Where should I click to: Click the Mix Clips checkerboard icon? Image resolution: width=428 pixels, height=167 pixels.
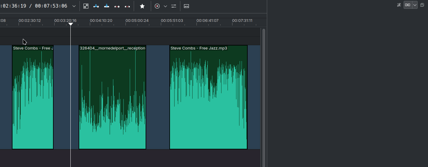(x=86, y=6)
